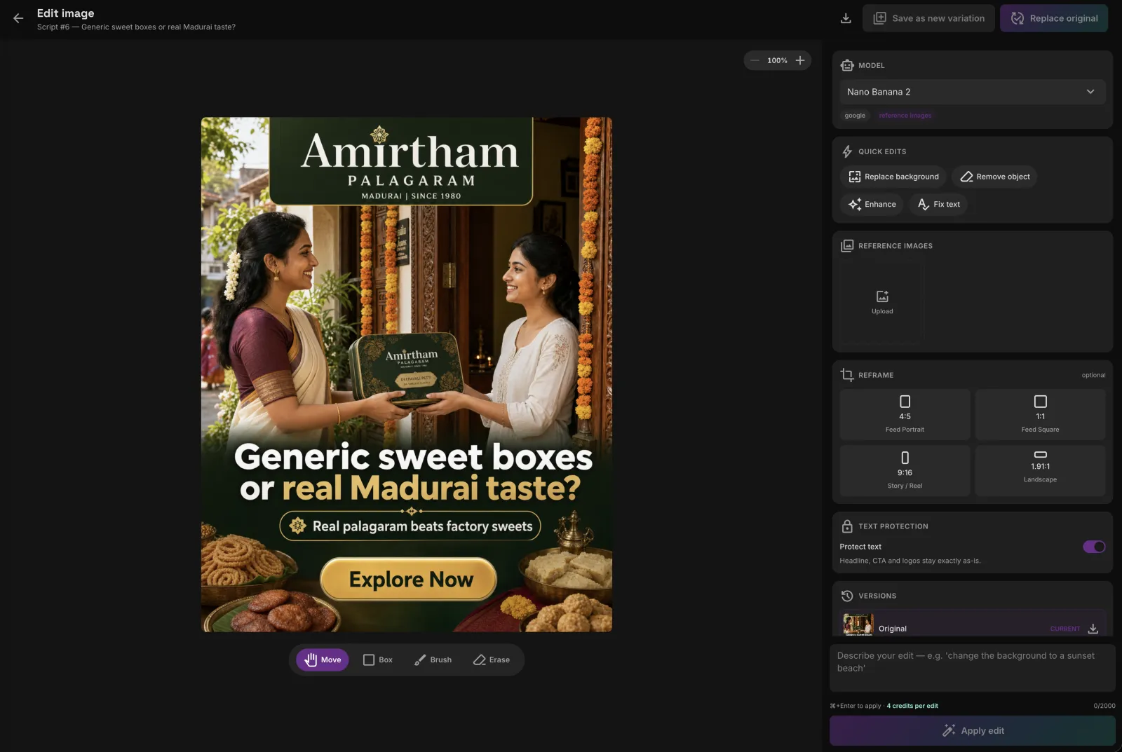1122x752 pixels.
Task: Select the Erase tool
Action: pyautogui.click(x=492, y=659)
